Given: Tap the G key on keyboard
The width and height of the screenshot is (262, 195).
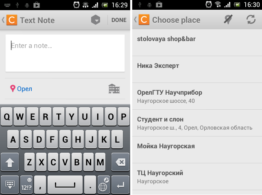Looking at the screenshot, I should 65,139.
